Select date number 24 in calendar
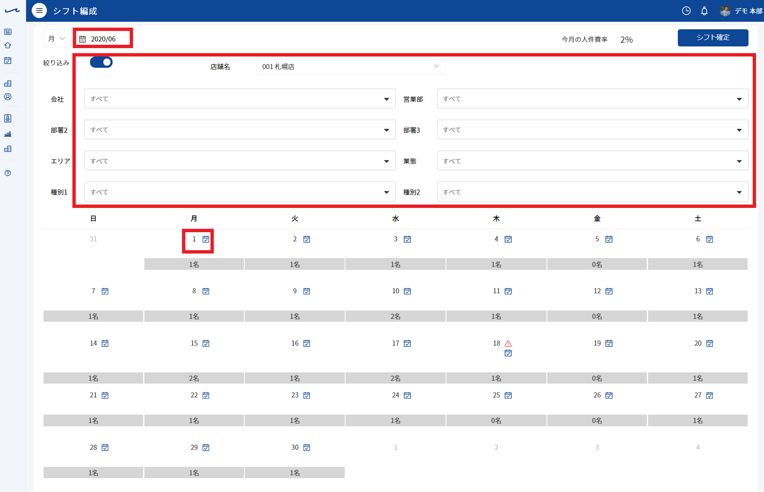The image size is (764, 492). (395, 395)
